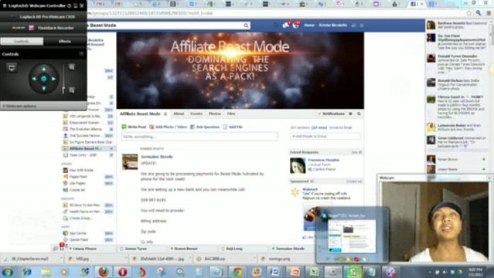This screenshot has height=278, width=494.
Task: Click group search magnifier icon
Action: [359, 114]
